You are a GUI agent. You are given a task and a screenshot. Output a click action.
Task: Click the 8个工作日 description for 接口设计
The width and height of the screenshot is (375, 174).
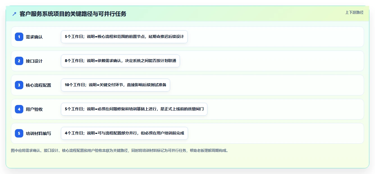coord(120,61)
